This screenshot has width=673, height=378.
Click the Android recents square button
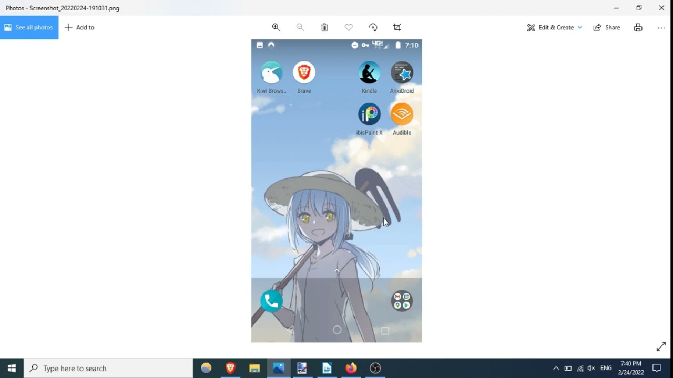point(385,331)
